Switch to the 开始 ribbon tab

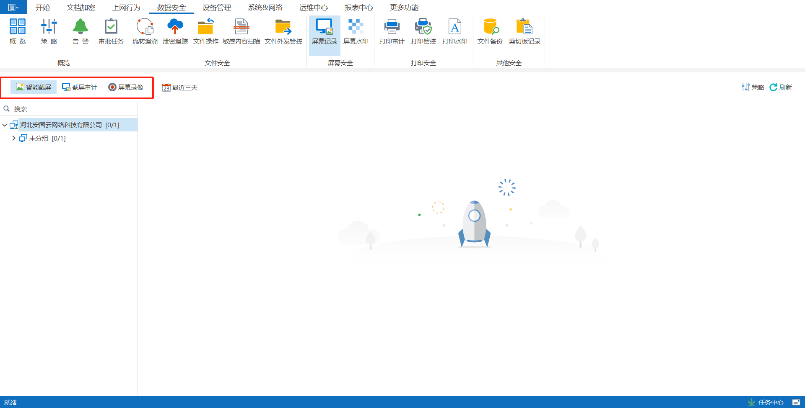tap(43, 8)
